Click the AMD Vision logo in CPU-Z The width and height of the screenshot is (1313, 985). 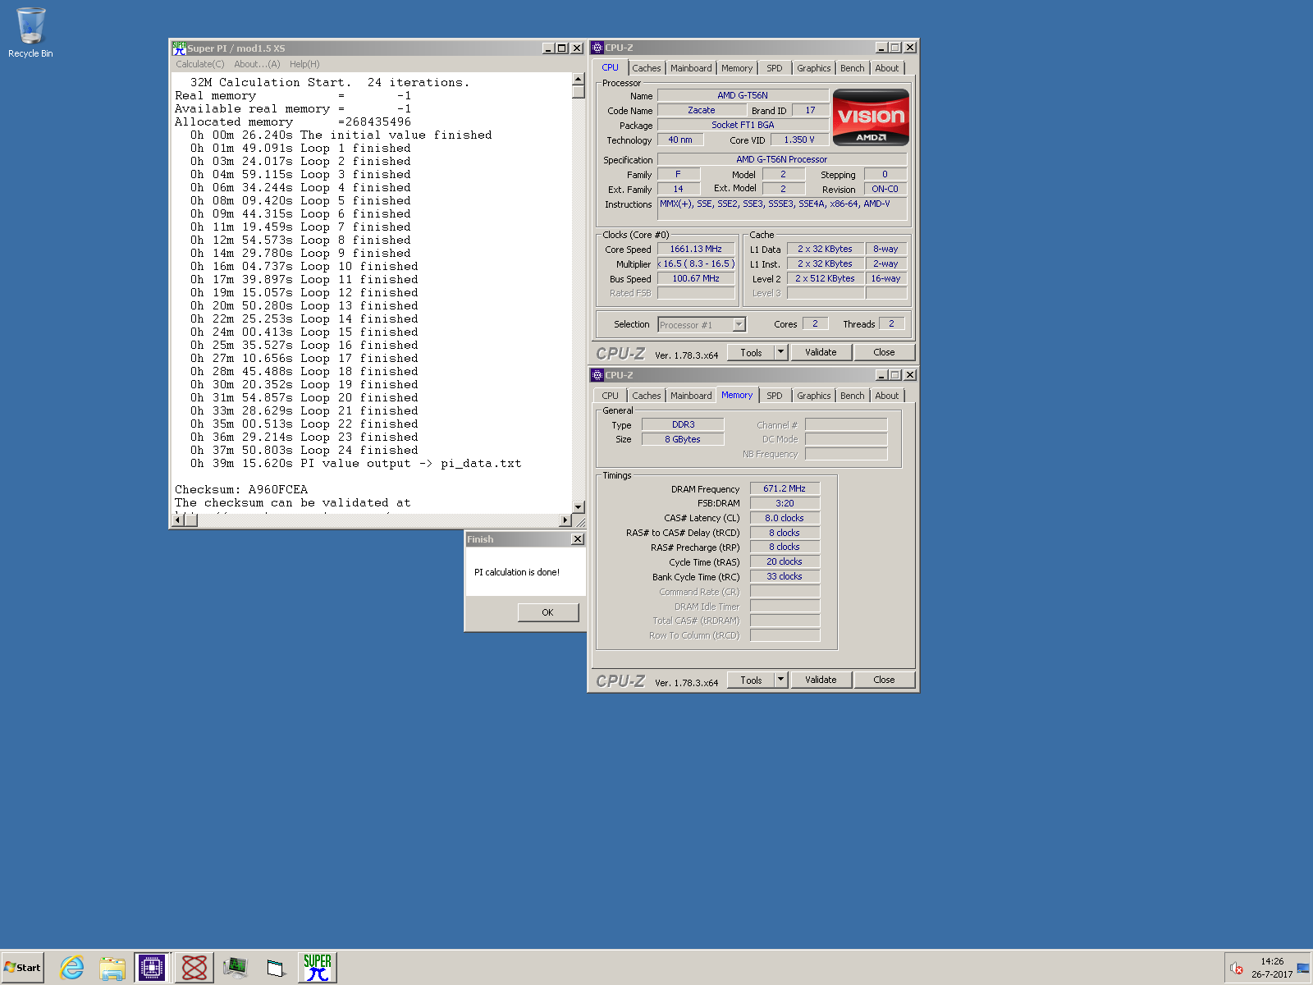click(871, 117)
